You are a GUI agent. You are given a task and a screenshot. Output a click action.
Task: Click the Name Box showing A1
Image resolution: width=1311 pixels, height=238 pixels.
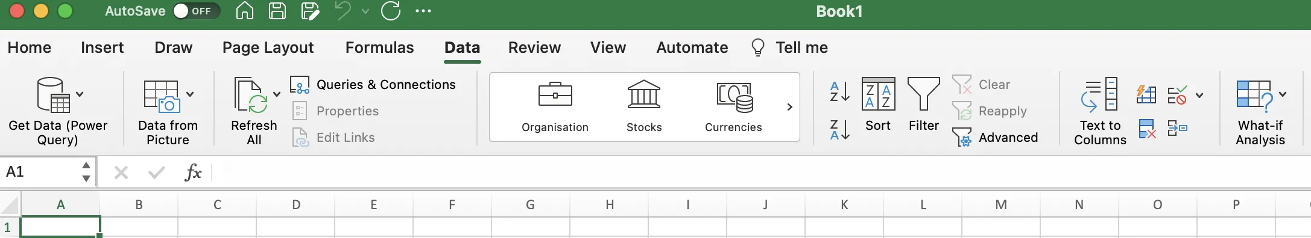click(40, 172)
